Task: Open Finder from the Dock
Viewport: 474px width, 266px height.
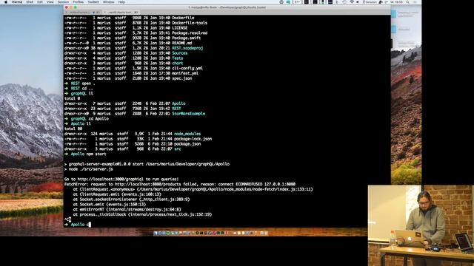Action: (x=156, y=233)
